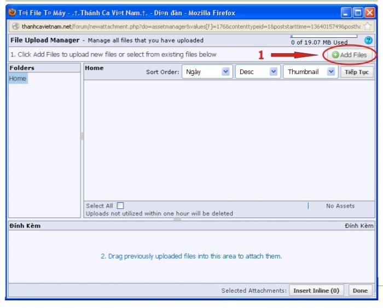The height and width of the screenshot is (308, 383).
Task: Click the Insert Inline (0) button
Action: 316,290
